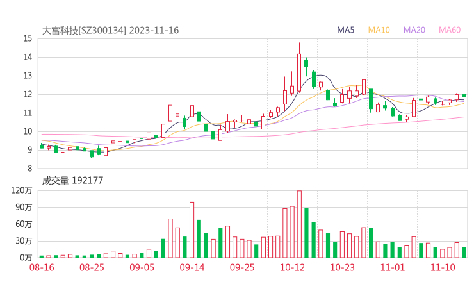
Task: Click the 120万 volume axis label
Action: (x=22, y=190)
